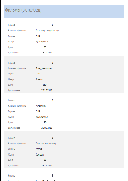Select the date 30.09.2011
This screenshot has height=181, width=128.
tap(47, 128)
